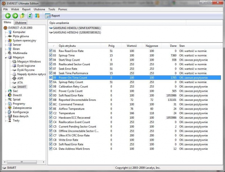
Task: Open the Sprzęt hardware icon
Action: coord(10,99)
